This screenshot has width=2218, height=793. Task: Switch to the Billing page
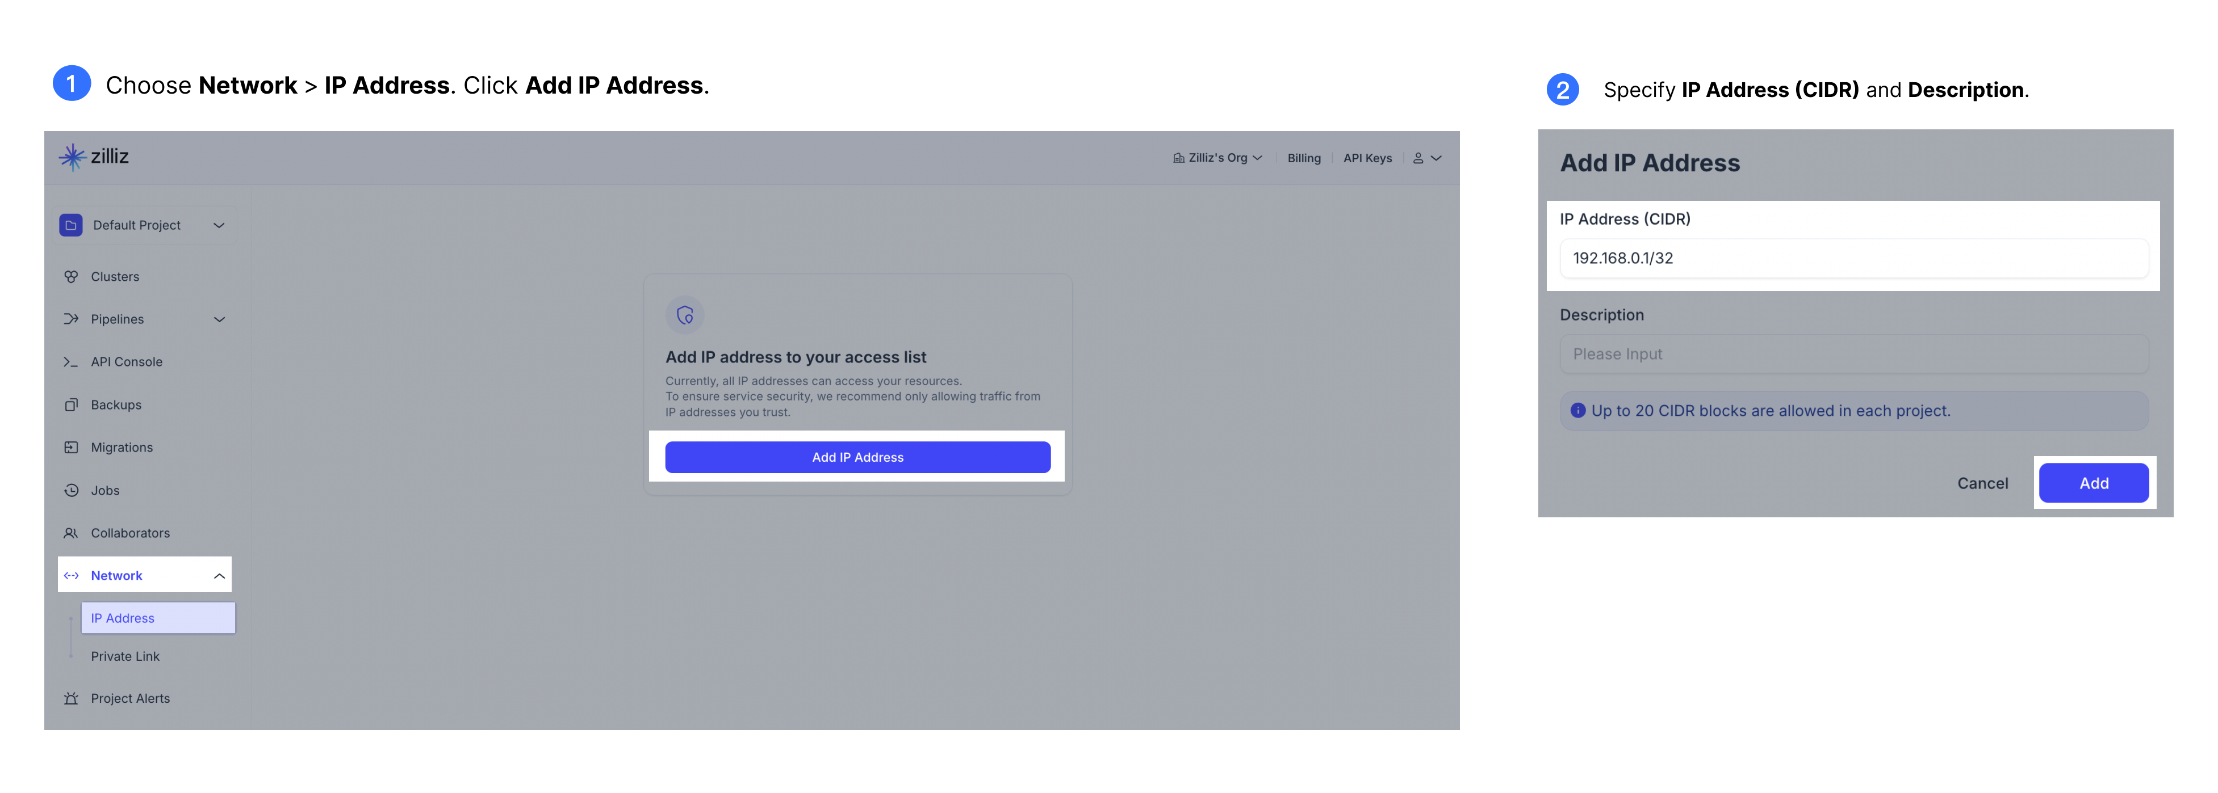click(1304, 157)
